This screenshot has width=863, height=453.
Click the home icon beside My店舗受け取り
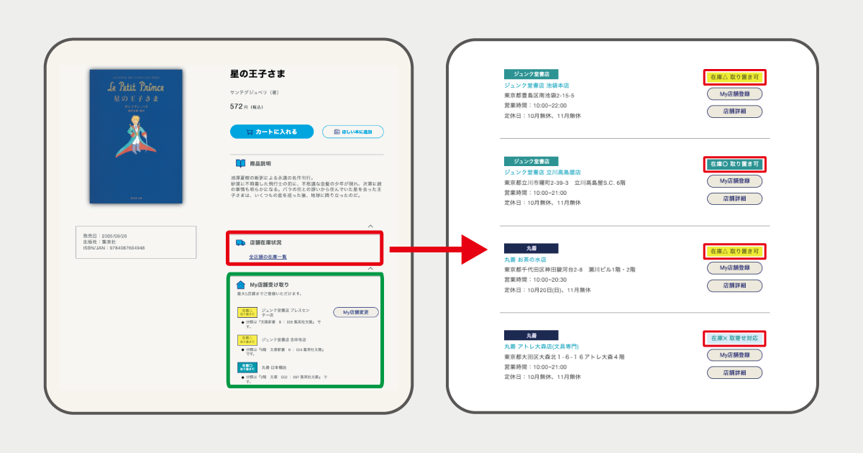coord(240,283)
